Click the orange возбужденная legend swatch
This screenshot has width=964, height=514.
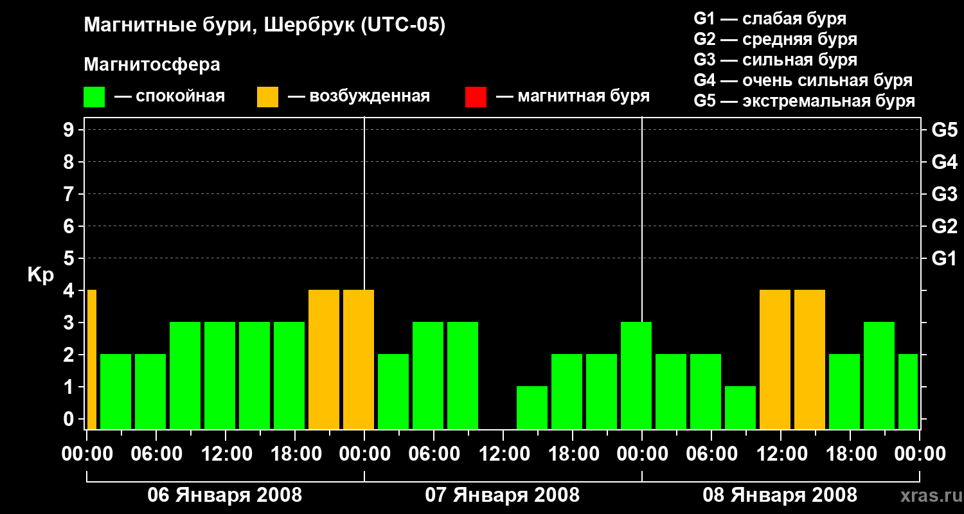point(267,97)
